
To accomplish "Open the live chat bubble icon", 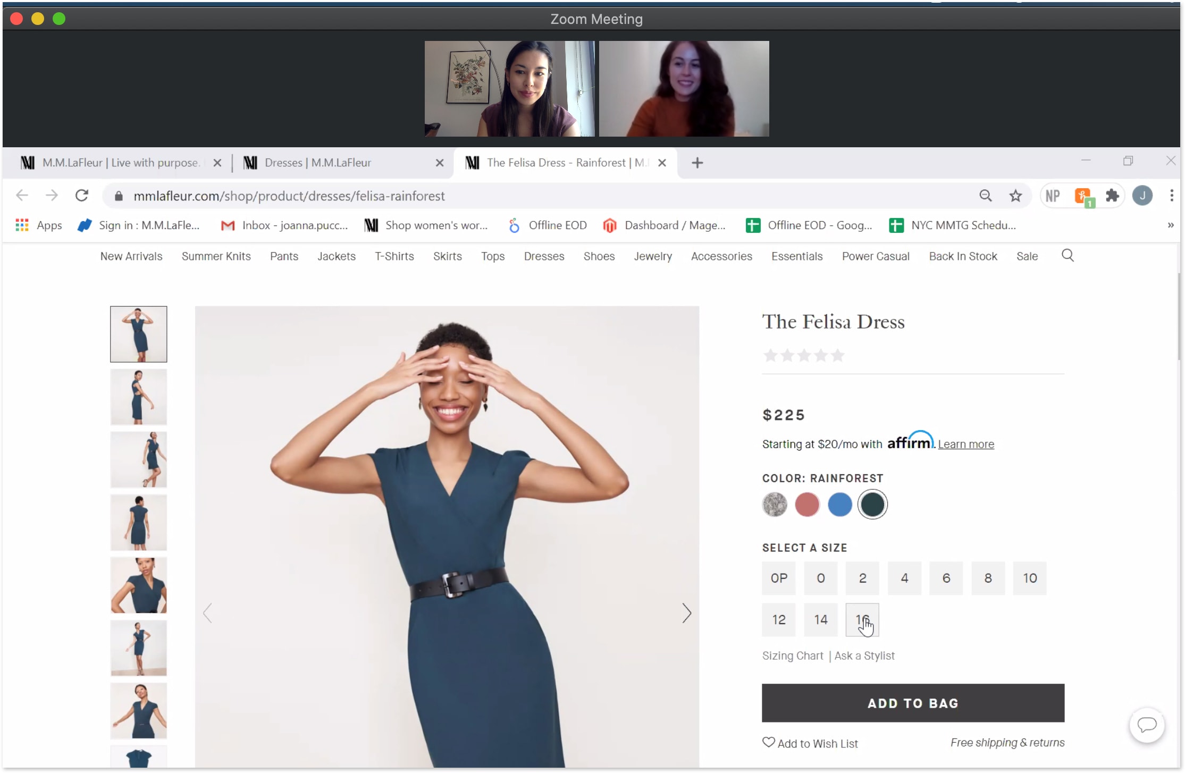I will 1147,725.
